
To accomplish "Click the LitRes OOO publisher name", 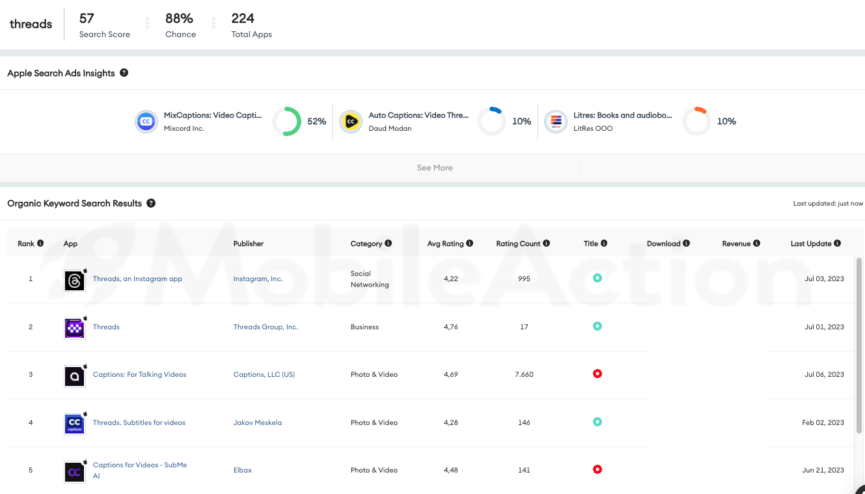I will tap(593, 128).
